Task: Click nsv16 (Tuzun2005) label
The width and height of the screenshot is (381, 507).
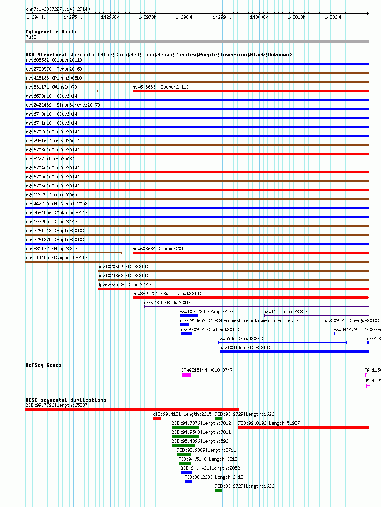Action: coord(285,312)
